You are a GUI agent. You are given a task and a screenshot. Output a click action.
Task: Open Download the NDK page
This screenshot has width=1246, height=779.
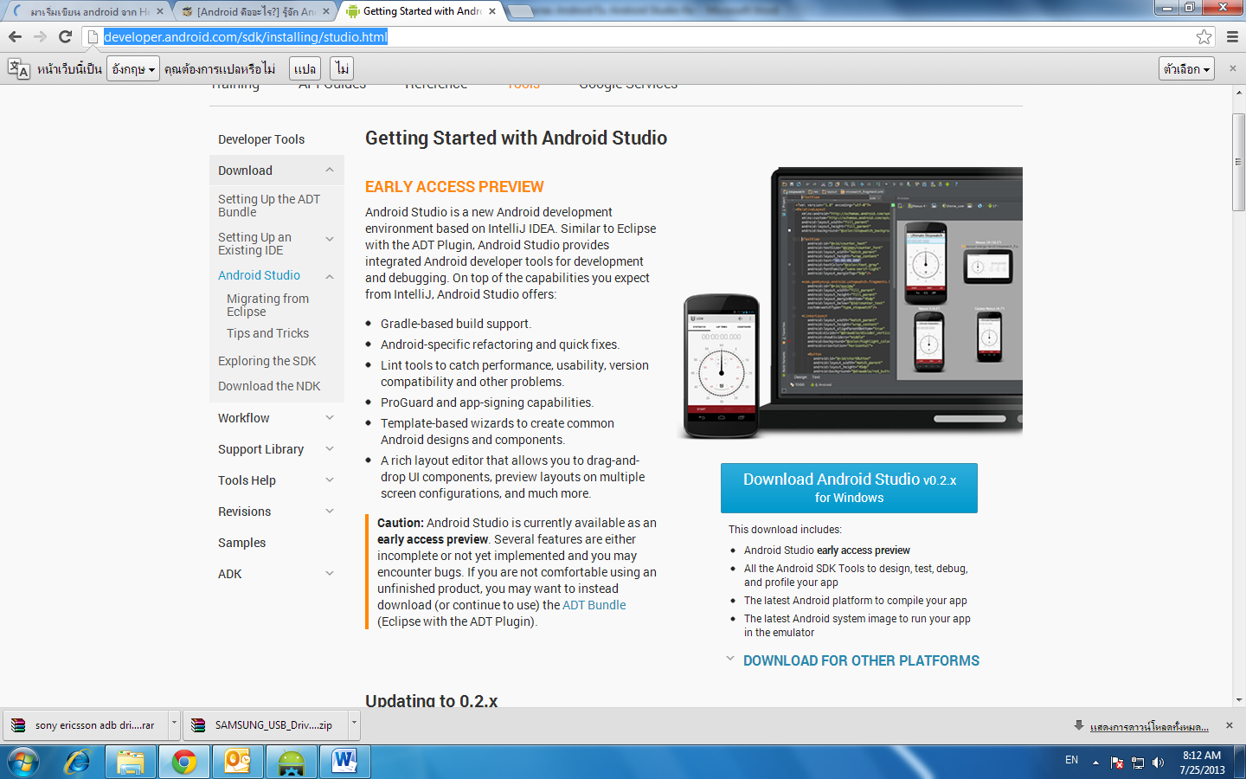click(269, 386)
